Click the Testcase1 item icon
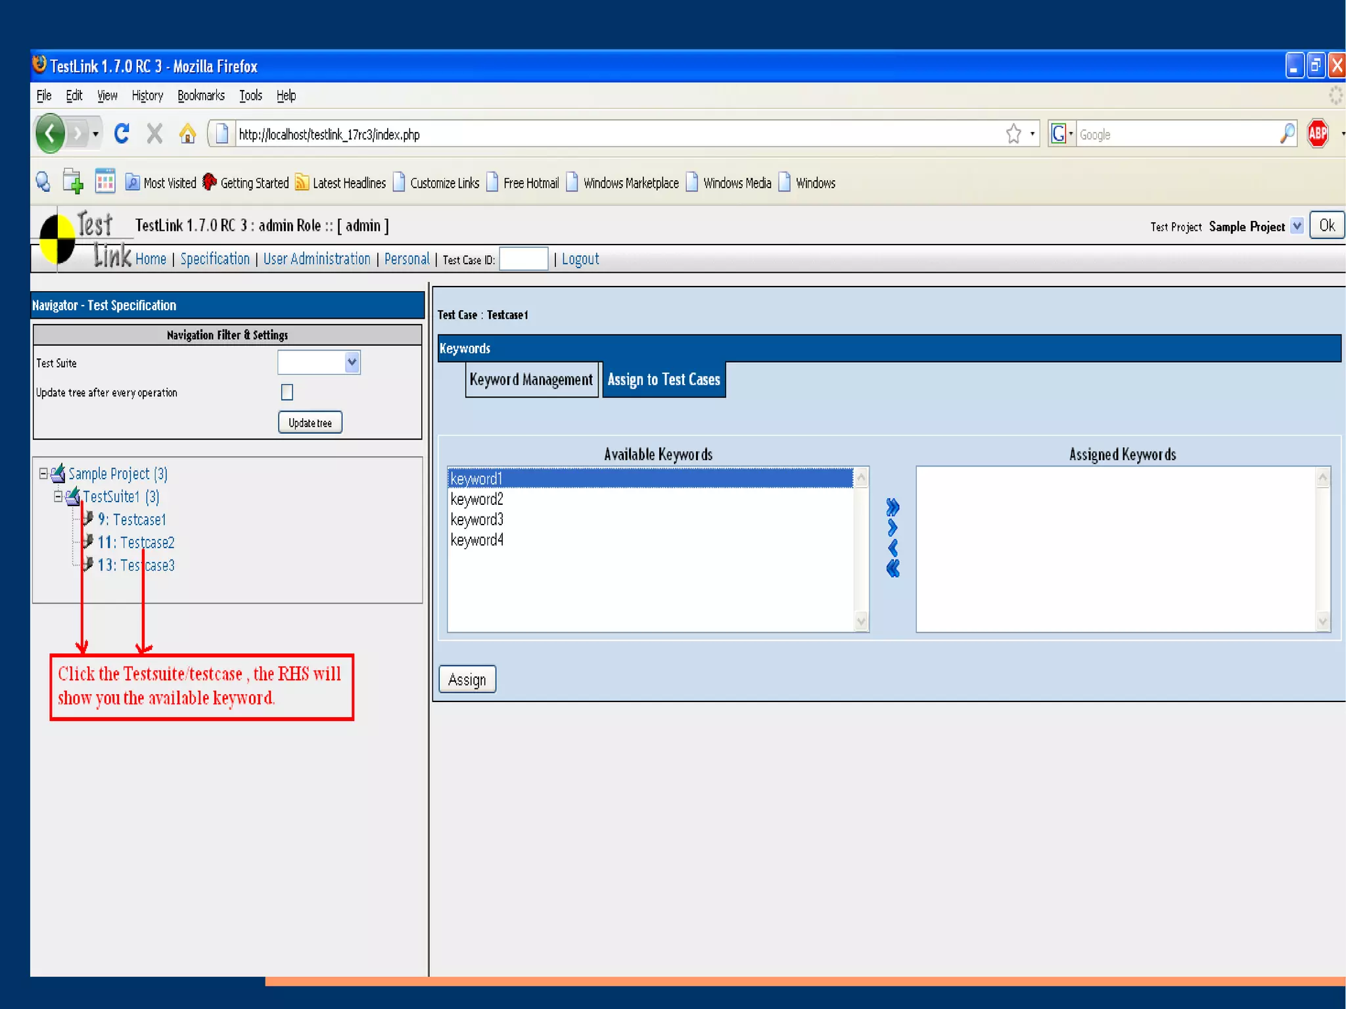 coord(88,518)
